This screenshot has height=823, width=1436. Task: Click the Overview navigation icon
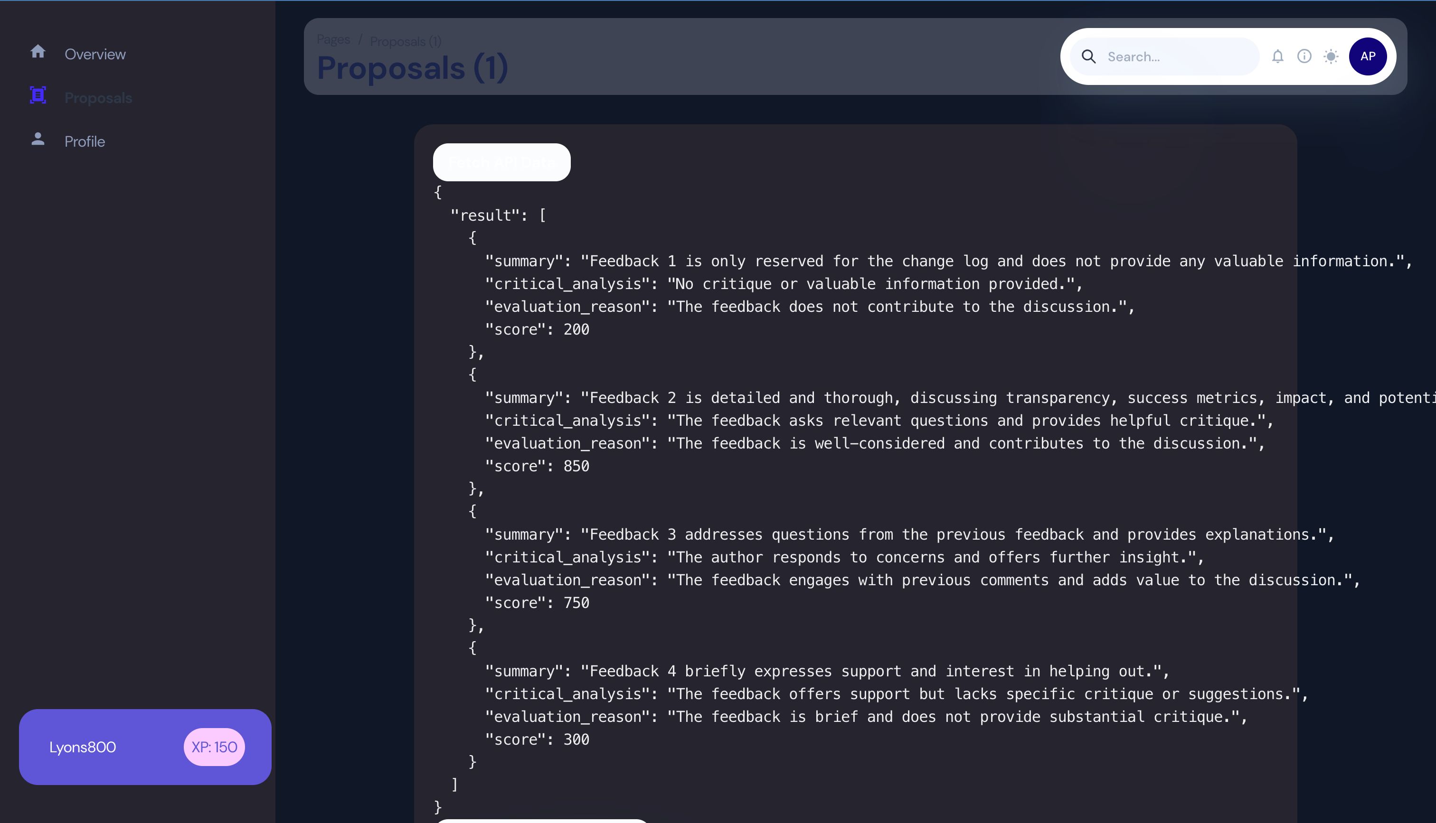tap(38, 53)
